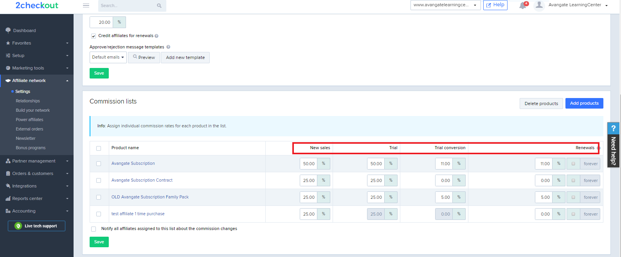Viewport: 621px width, 257px height.
Task: Click the search magnifier icon
Action: (159, 5)
